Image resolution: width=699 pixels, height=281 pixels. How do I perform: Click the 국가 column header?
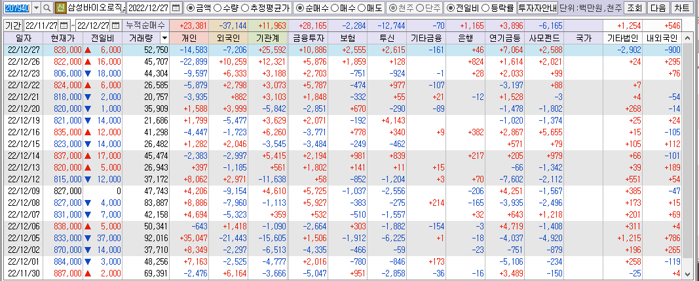point(584,39)
